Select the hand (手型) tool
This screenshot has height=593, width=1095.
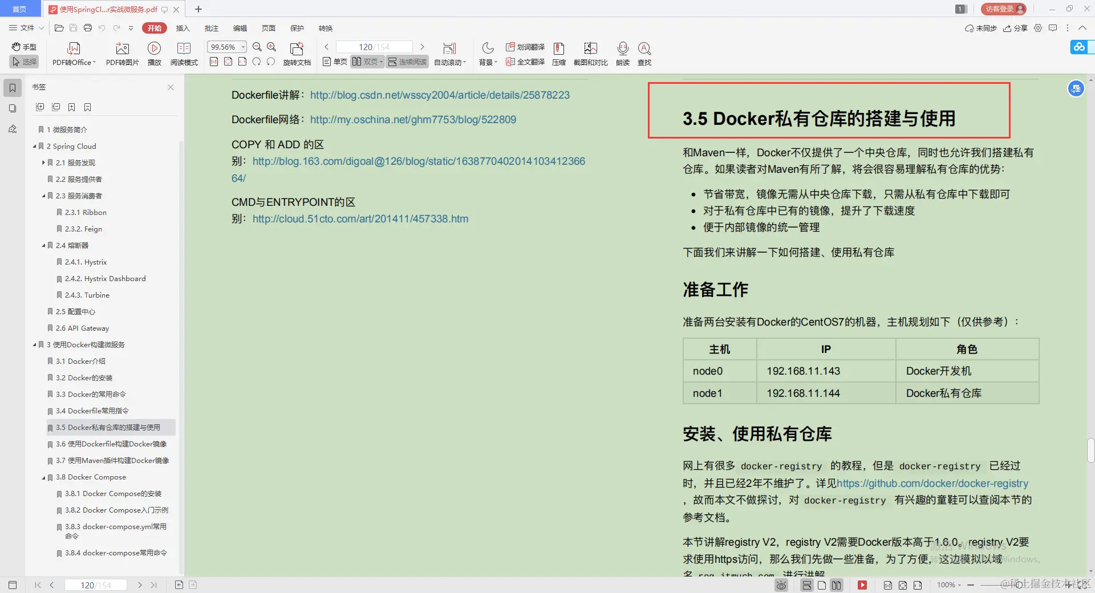(x=24, y=47)
